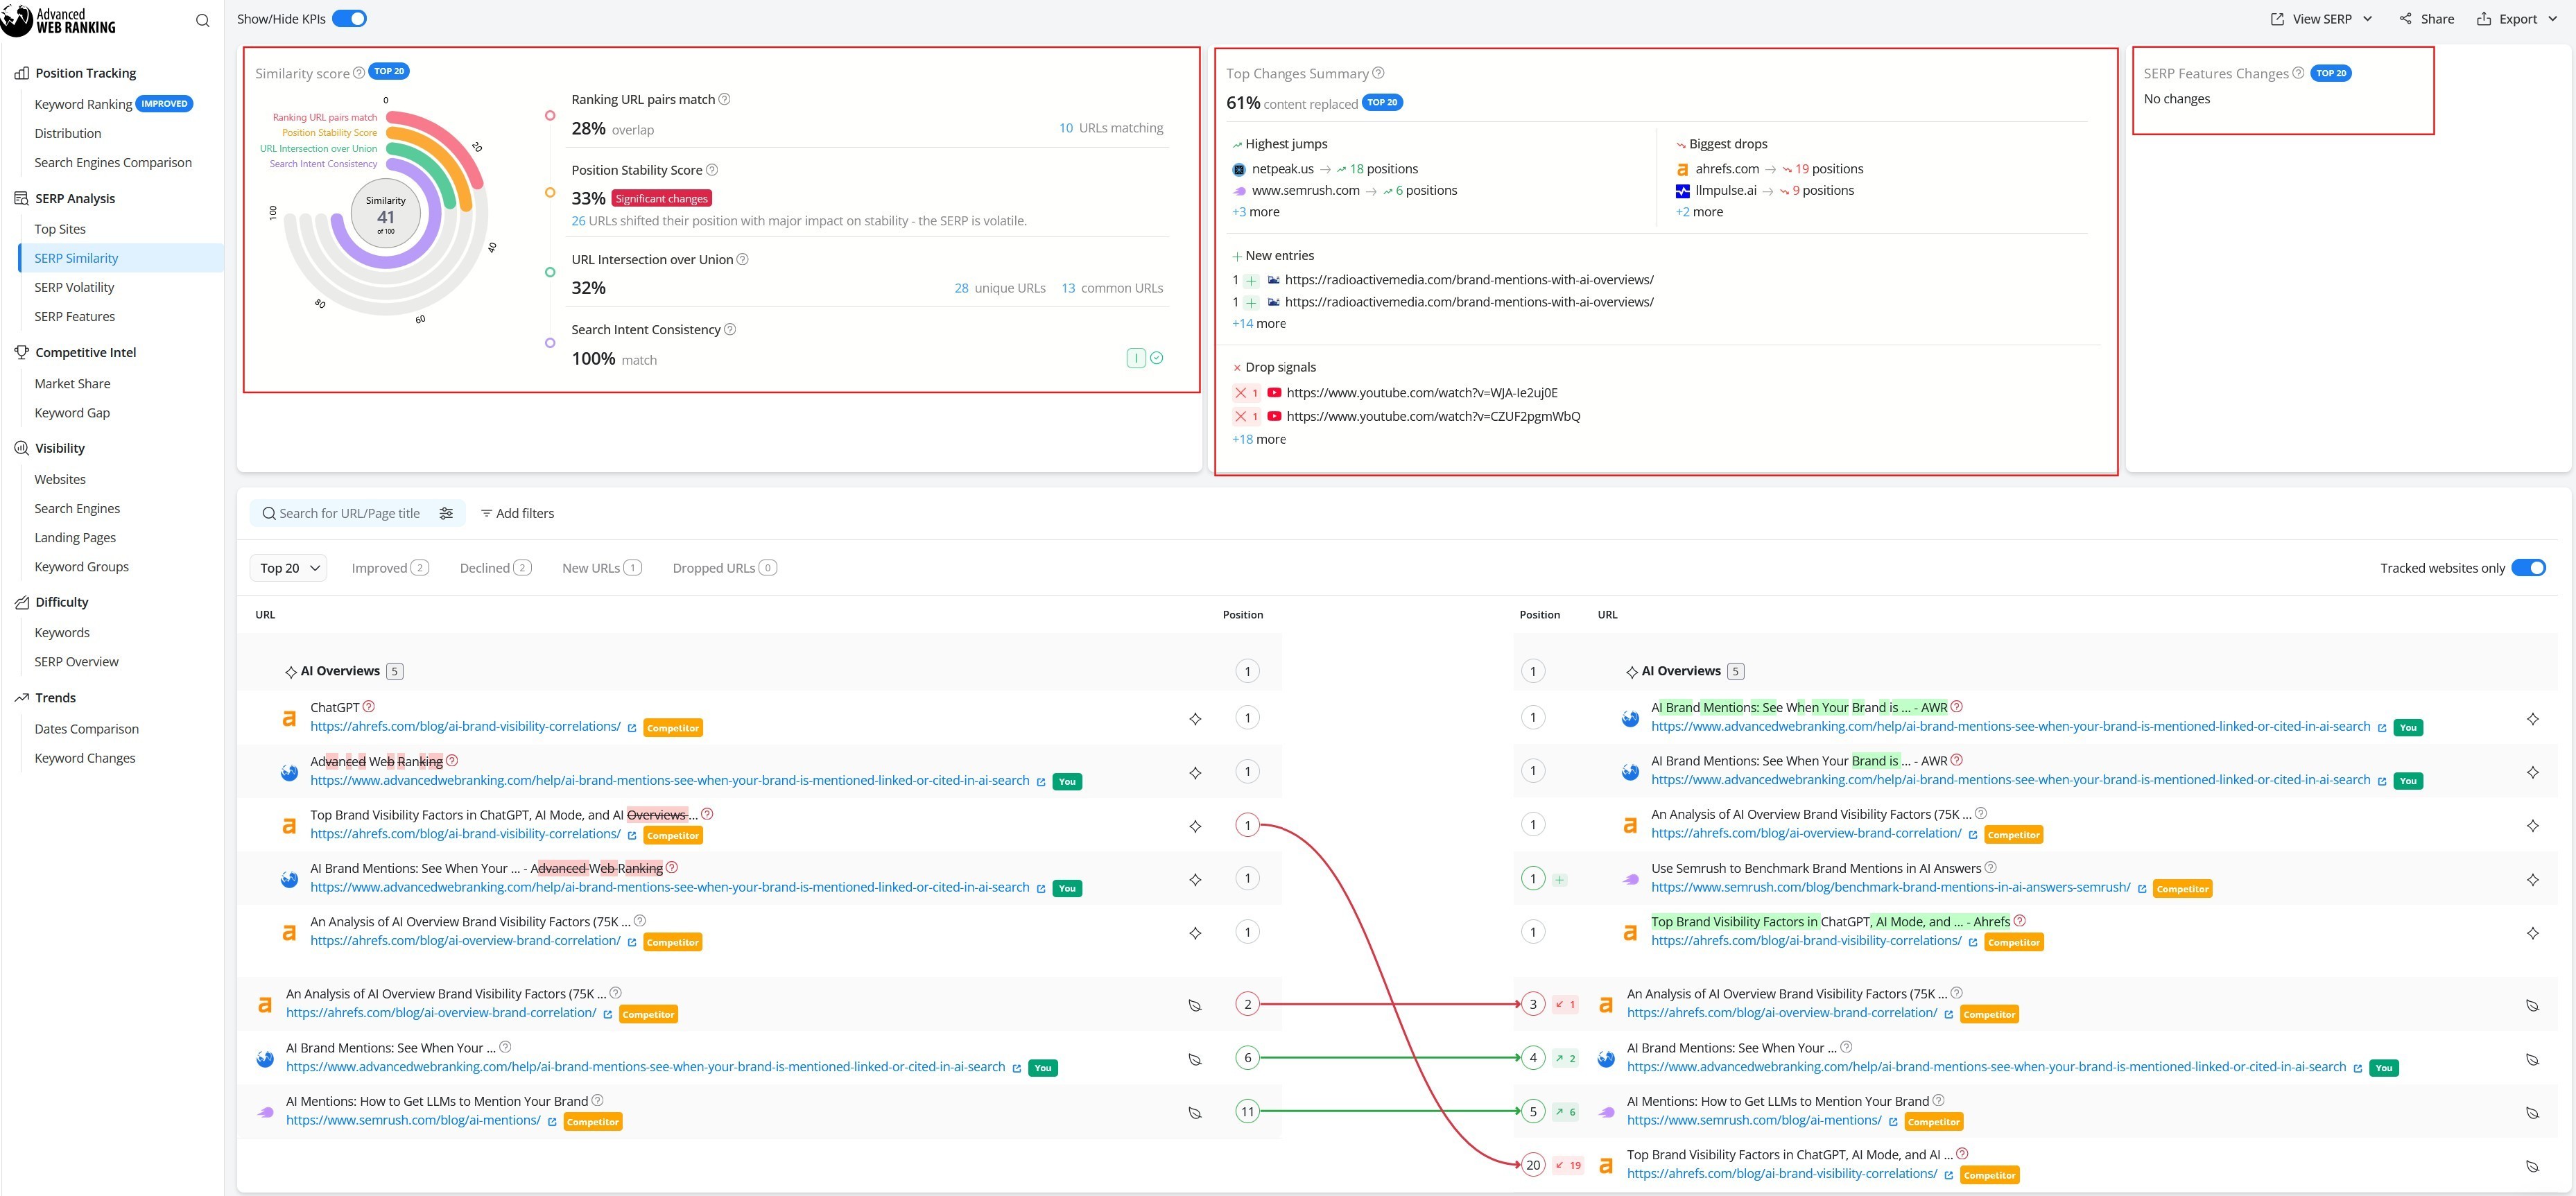This screenshot has width=2576, height=1196.
Task: Click help icon beside left ChatGPT title
Action: pyautogui.click(x=369, y=706)
